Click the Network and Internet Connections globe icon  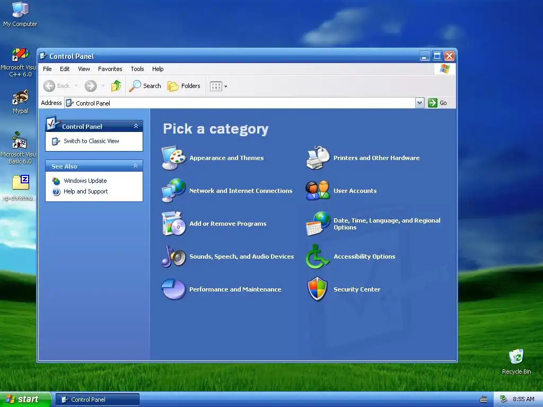[173, 191]
